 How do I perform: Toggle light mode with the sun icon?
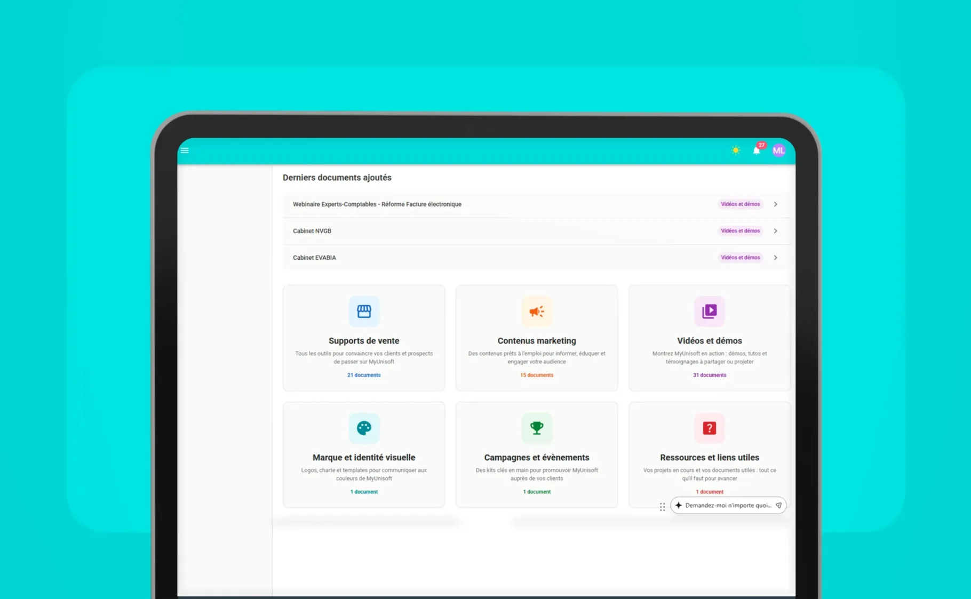point(736,150)
